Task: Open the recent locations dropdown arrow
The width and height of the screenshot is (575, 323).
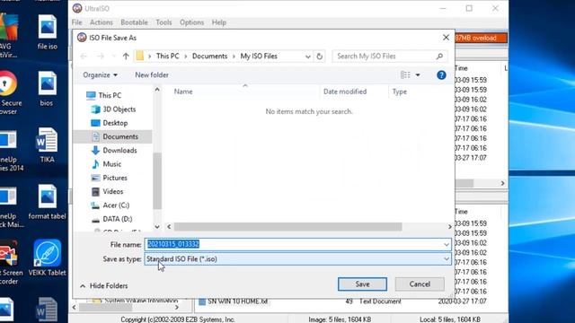Action: point(114,56)
